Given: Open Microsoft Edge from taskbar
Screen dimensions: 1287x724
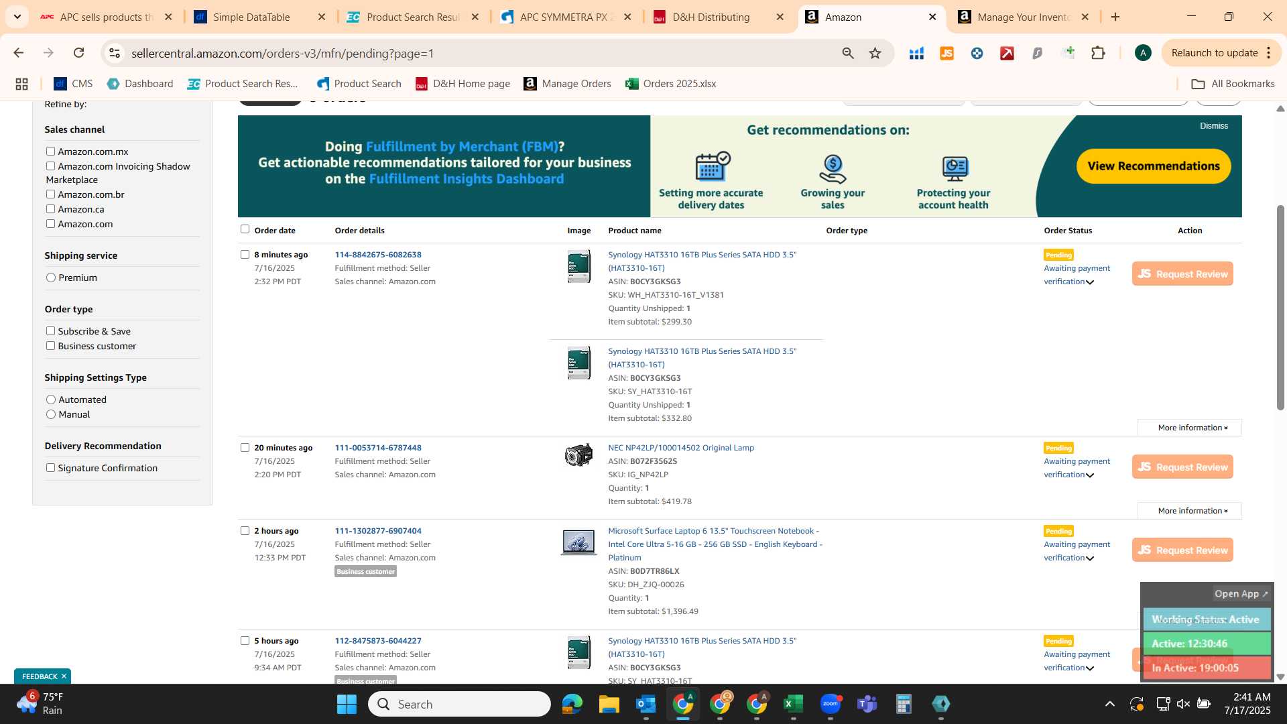Looking at the screenshot, I should [x=572, y=704].
